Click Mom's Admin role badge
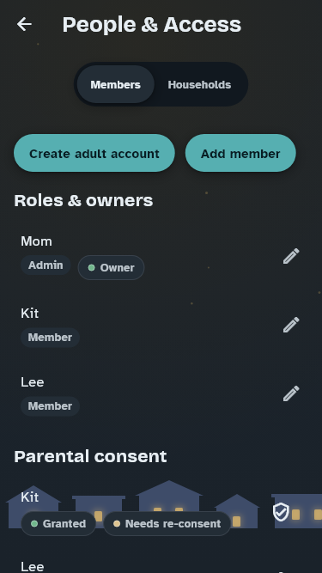Viewport: 322px width, 573px height. pyautogui.click(x=46, y=265)
